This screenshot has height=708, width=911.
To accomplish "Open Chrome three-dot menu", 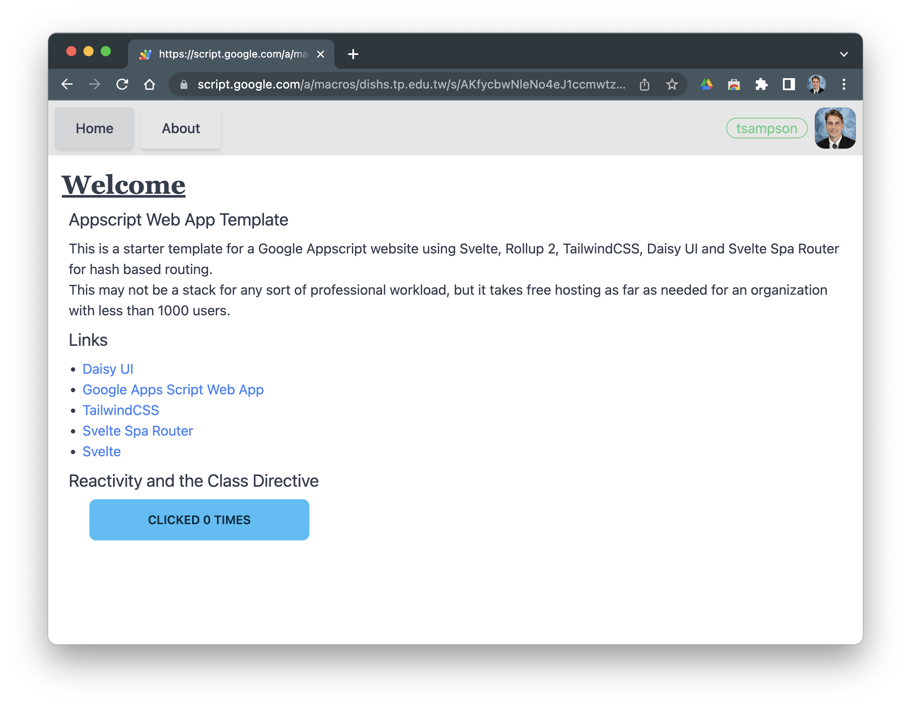I will click(x=844, y=84).
